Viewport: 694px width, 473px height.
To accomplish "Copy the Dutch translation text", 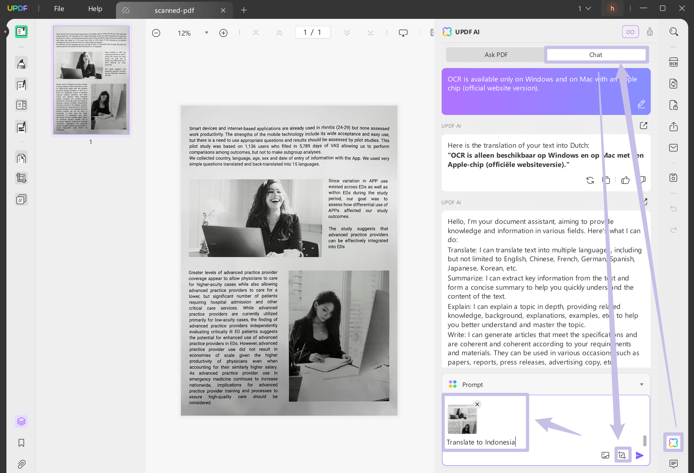I will click(606, 180).
